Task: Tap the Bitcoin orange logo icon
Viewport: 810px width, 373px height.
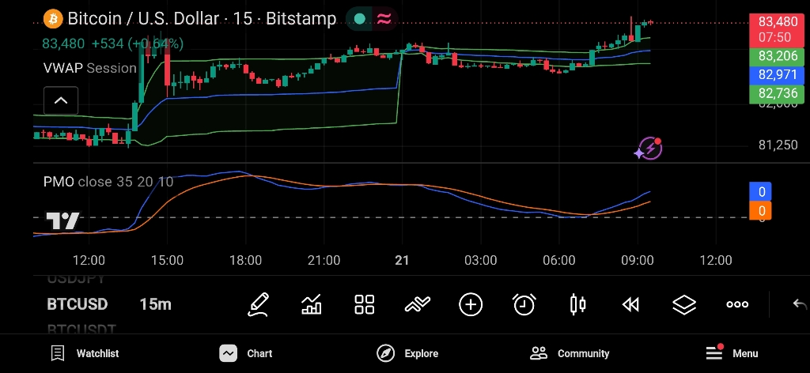Action: pos(53,19)
